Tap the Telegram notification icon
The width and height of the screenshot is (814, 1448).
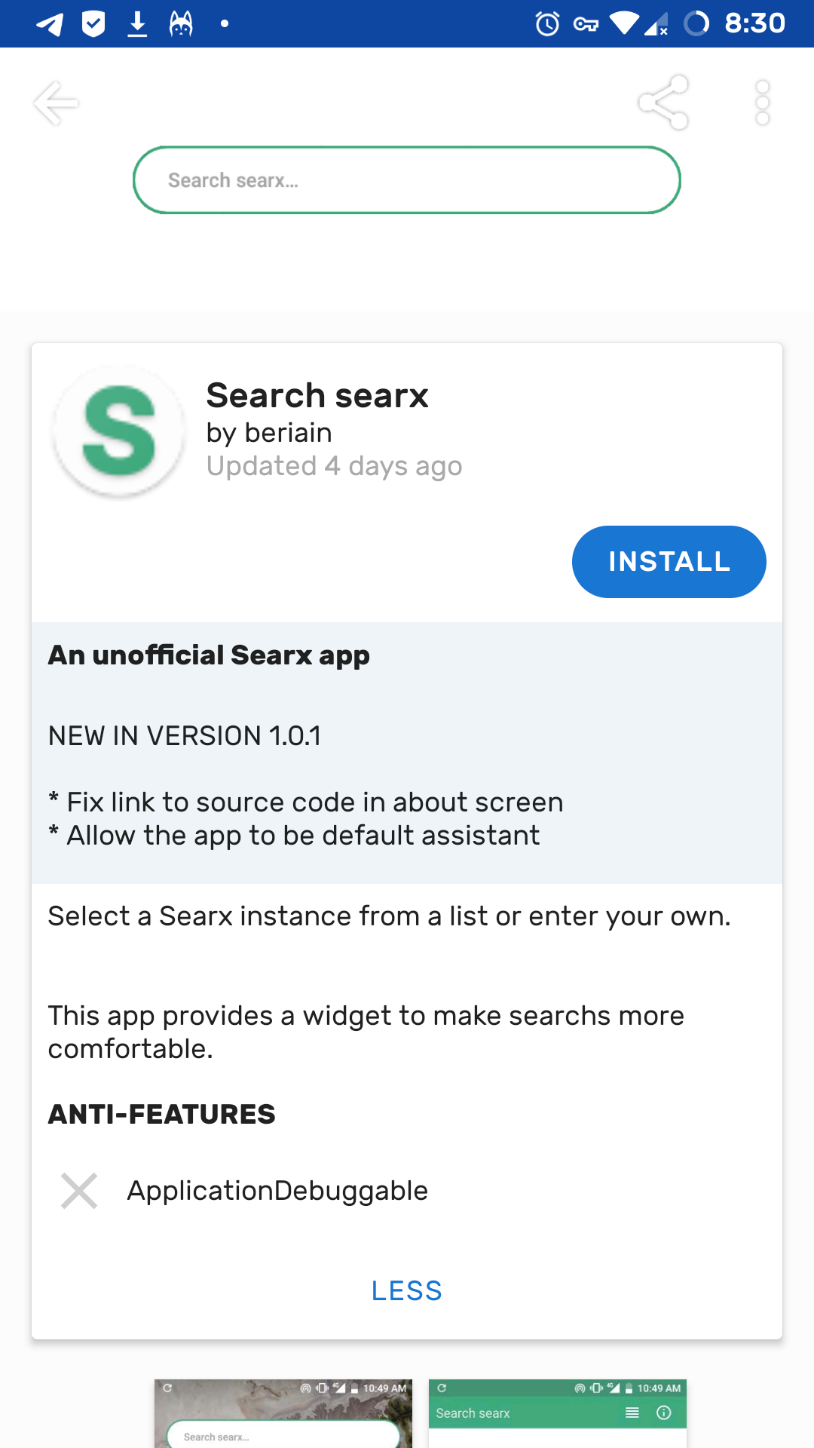pyautogui.click(x=50, y=24)
